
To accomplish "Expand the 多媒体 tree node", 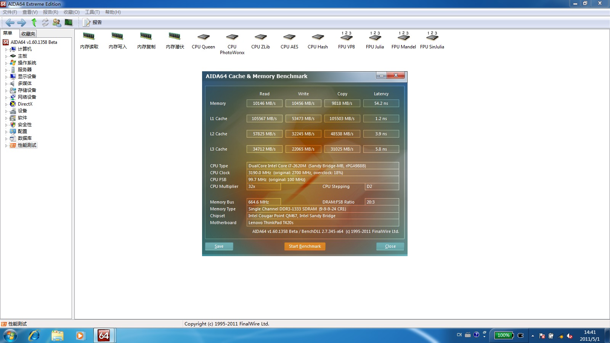I will coord(6,83).
